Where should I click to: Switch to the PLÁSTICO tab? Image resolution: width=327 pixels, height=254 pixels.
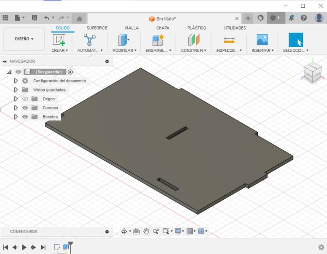197,28
